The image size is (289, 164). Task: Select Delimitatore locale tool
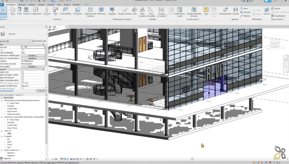(179, 12)
